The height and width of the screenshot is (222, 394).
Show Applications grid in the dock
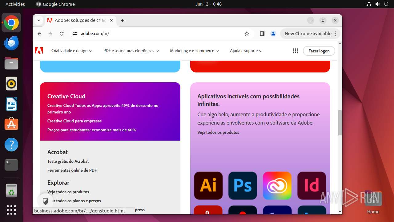[x=11, y=210]
